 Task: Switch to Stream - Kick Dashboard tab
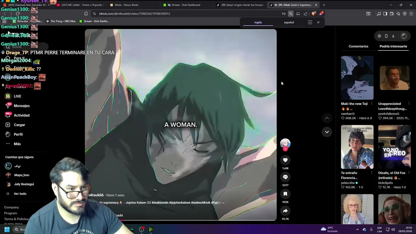(186, 5)
